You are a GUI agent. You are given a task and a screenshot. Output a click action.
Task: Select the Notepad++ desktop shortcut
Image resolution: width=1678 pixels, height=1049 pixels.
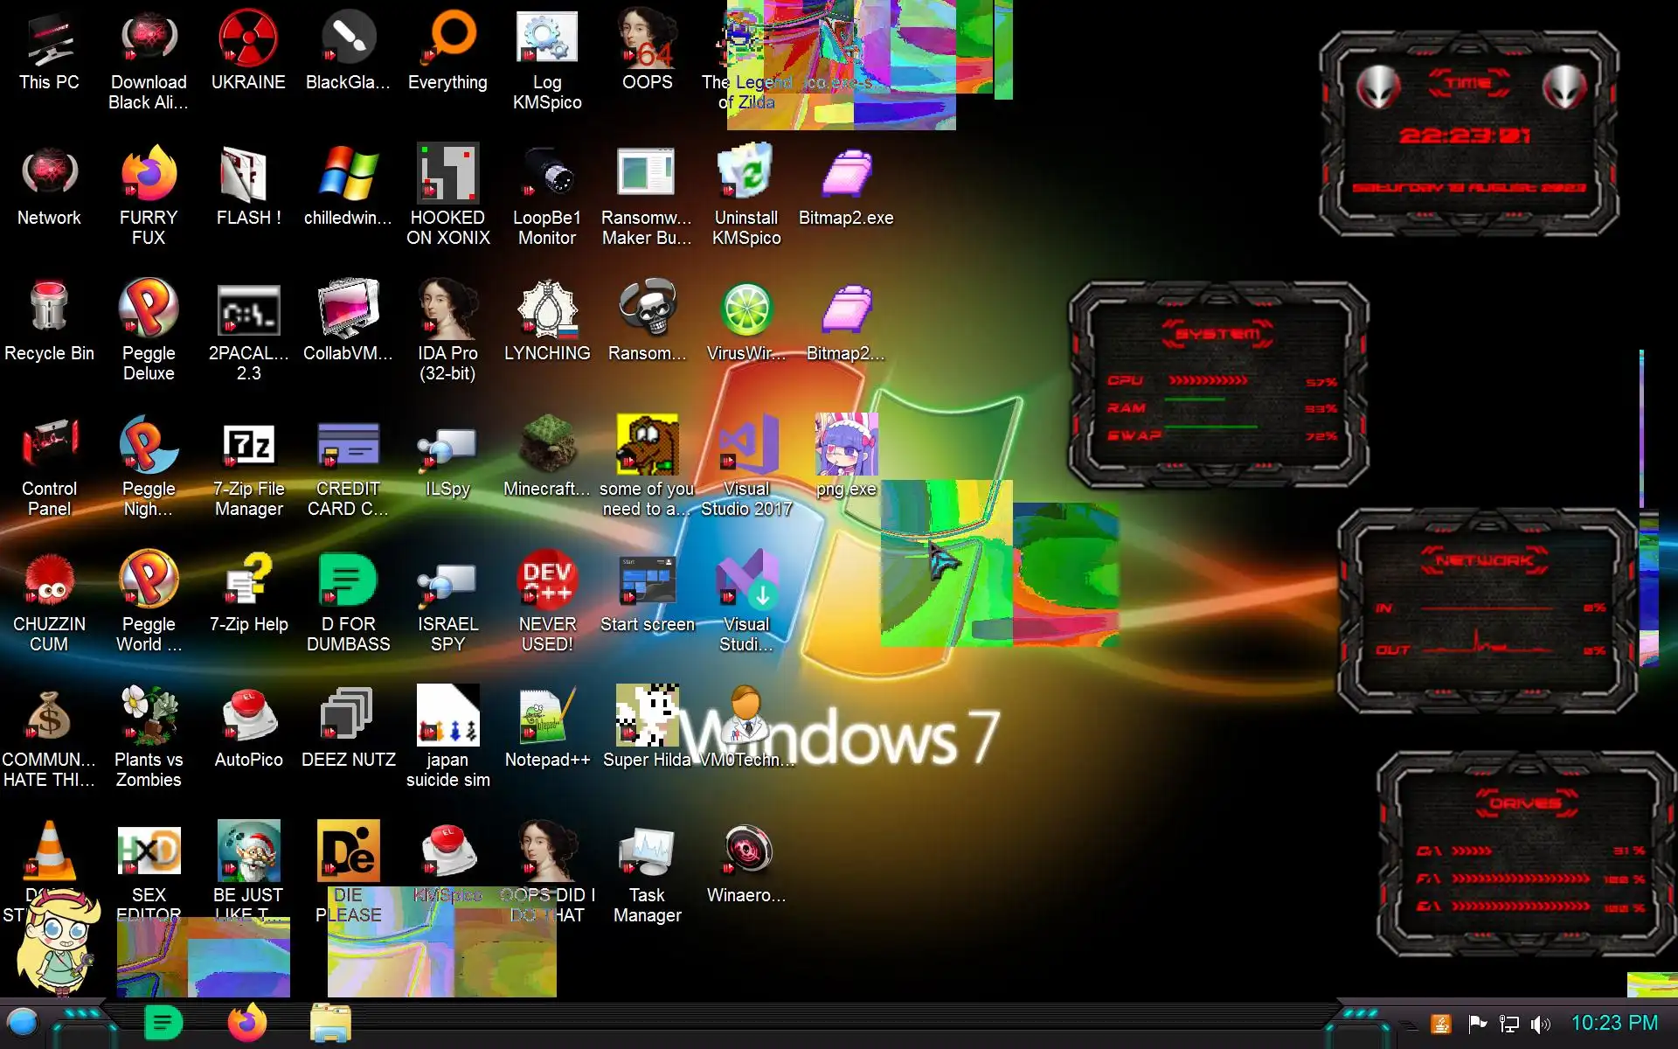click(547, 717)
